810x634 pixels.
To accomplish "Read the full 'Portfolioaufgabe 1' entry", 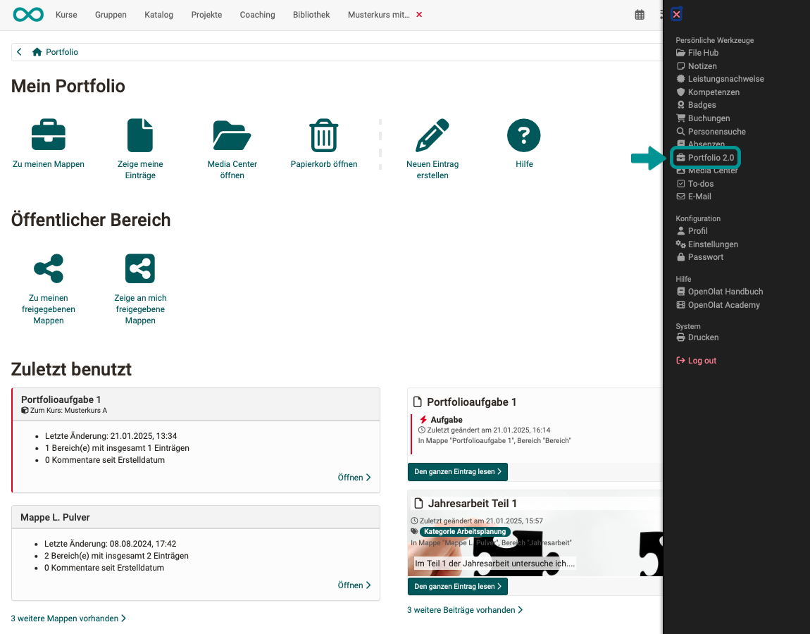I will pyautogui.click(x=457, y=472).
